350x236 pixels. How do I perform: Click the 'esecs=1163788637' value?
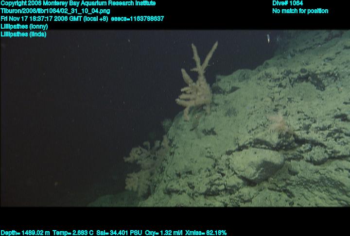(138, 18)
